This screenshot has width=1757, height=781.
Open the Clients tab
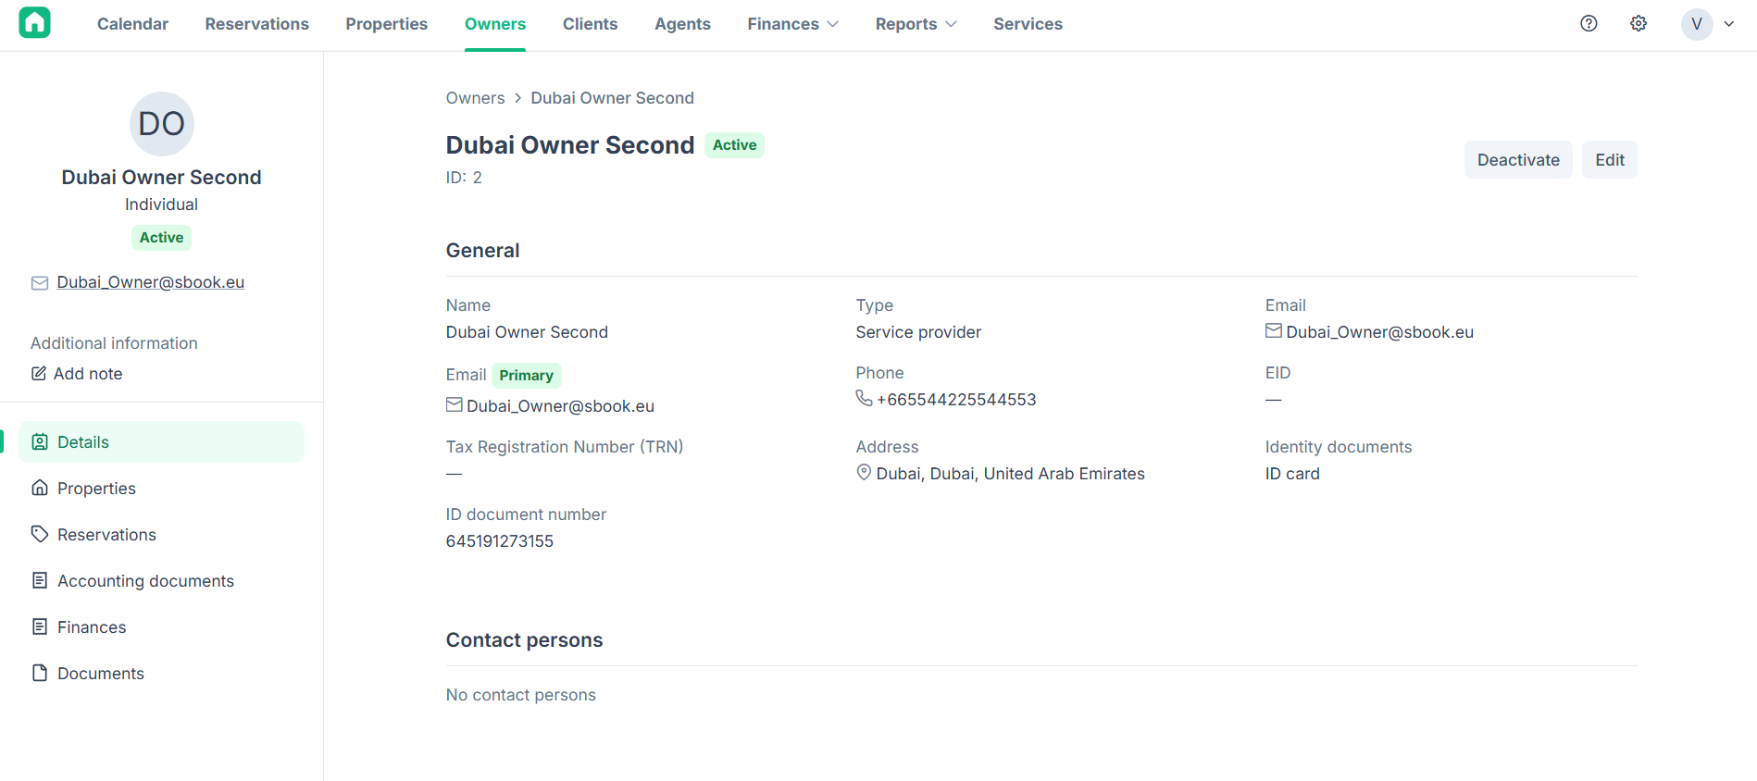tap(590, 24)
